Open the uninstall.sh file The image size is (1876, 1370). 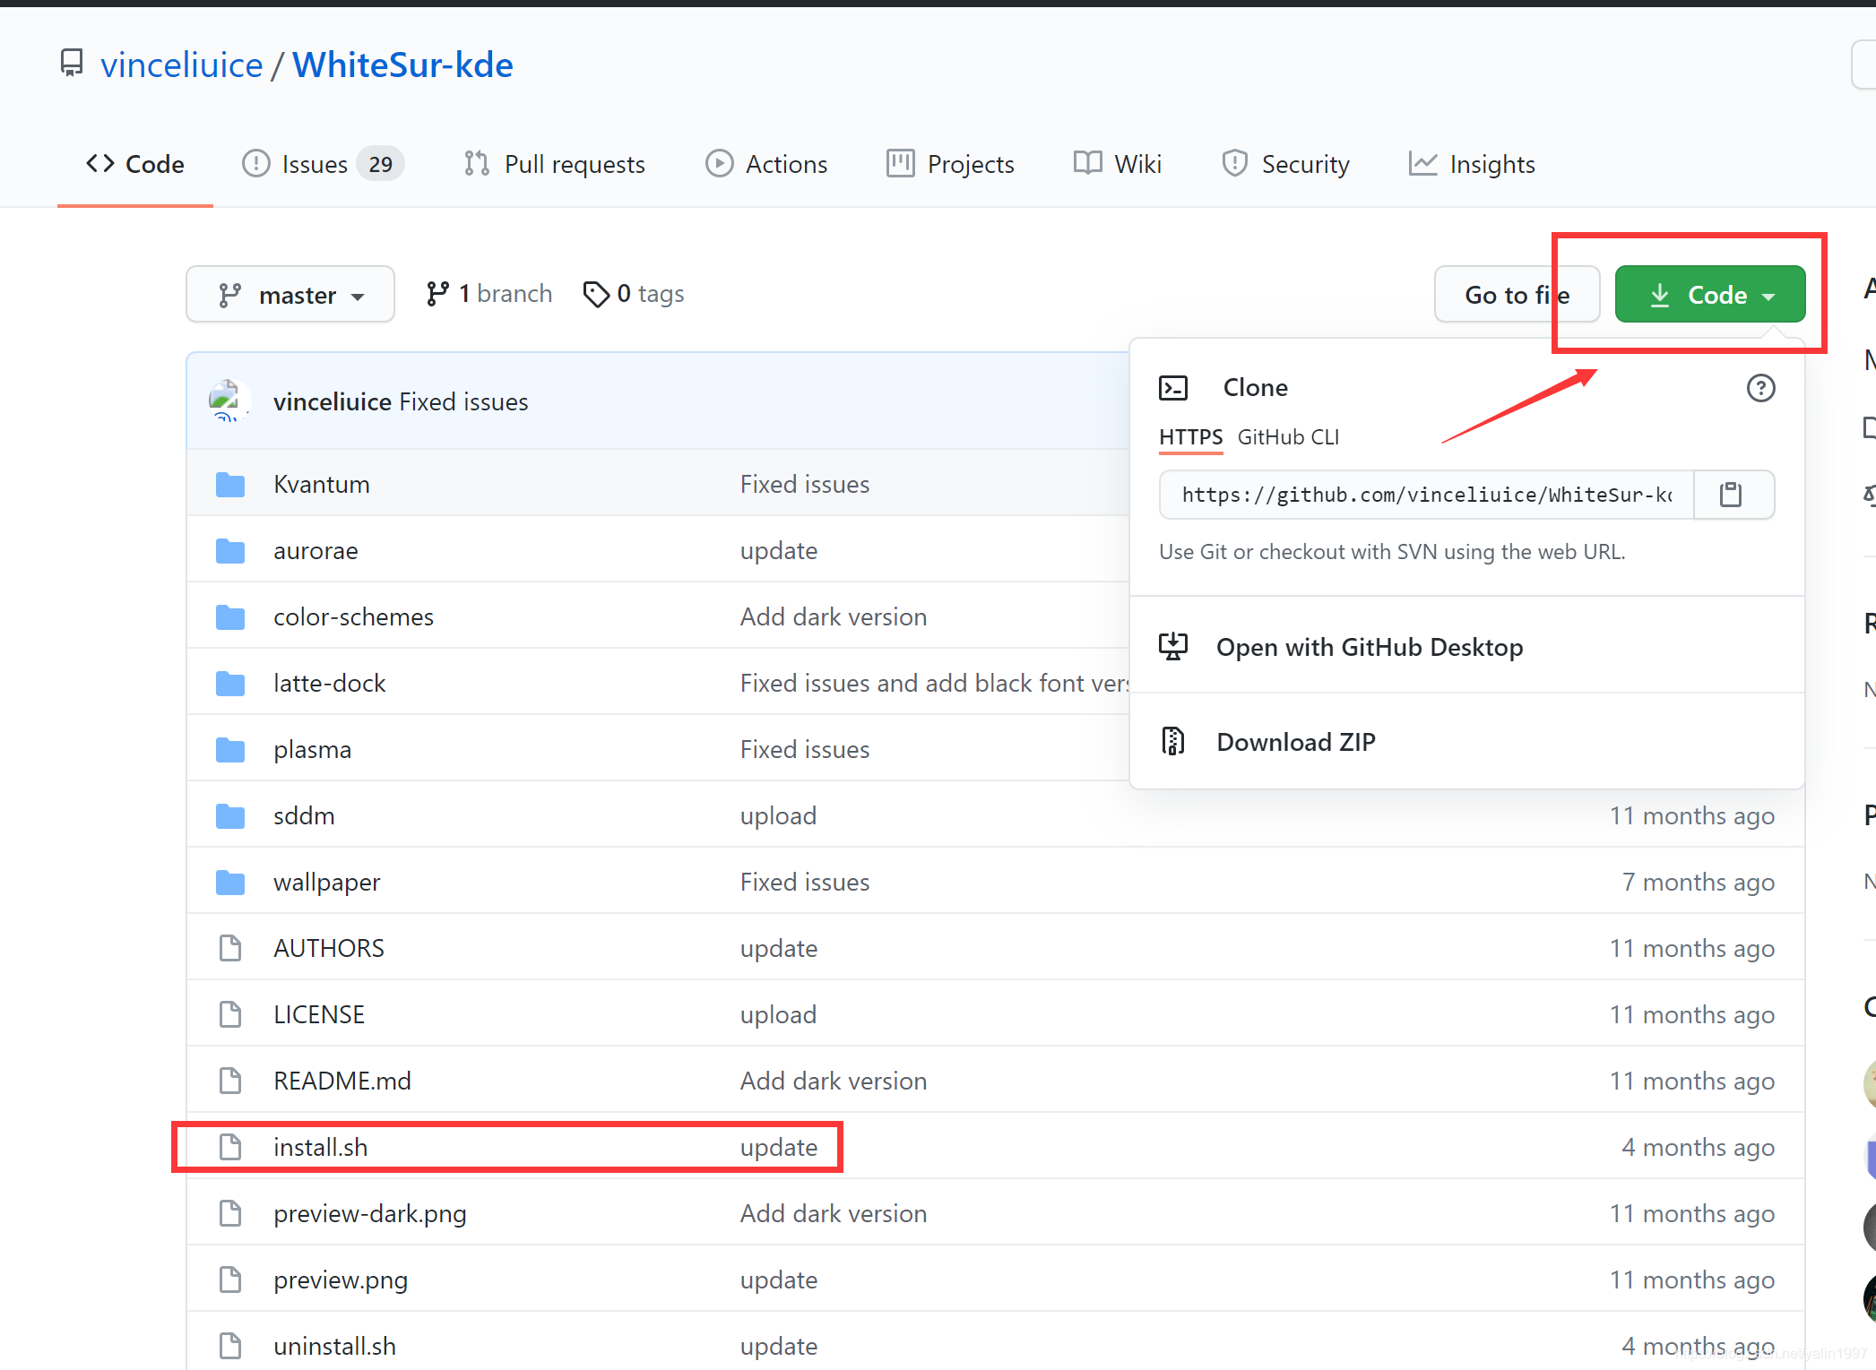point(334,1346)
